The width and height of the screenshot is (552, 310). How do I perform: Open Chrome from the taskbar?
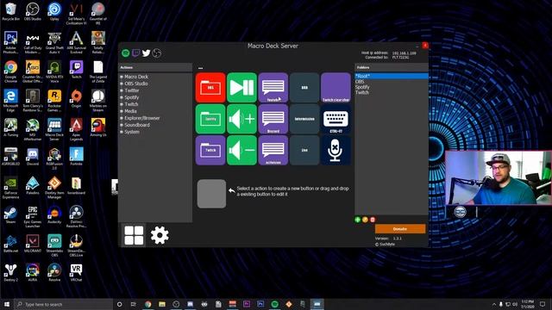(x=147, y=304)
